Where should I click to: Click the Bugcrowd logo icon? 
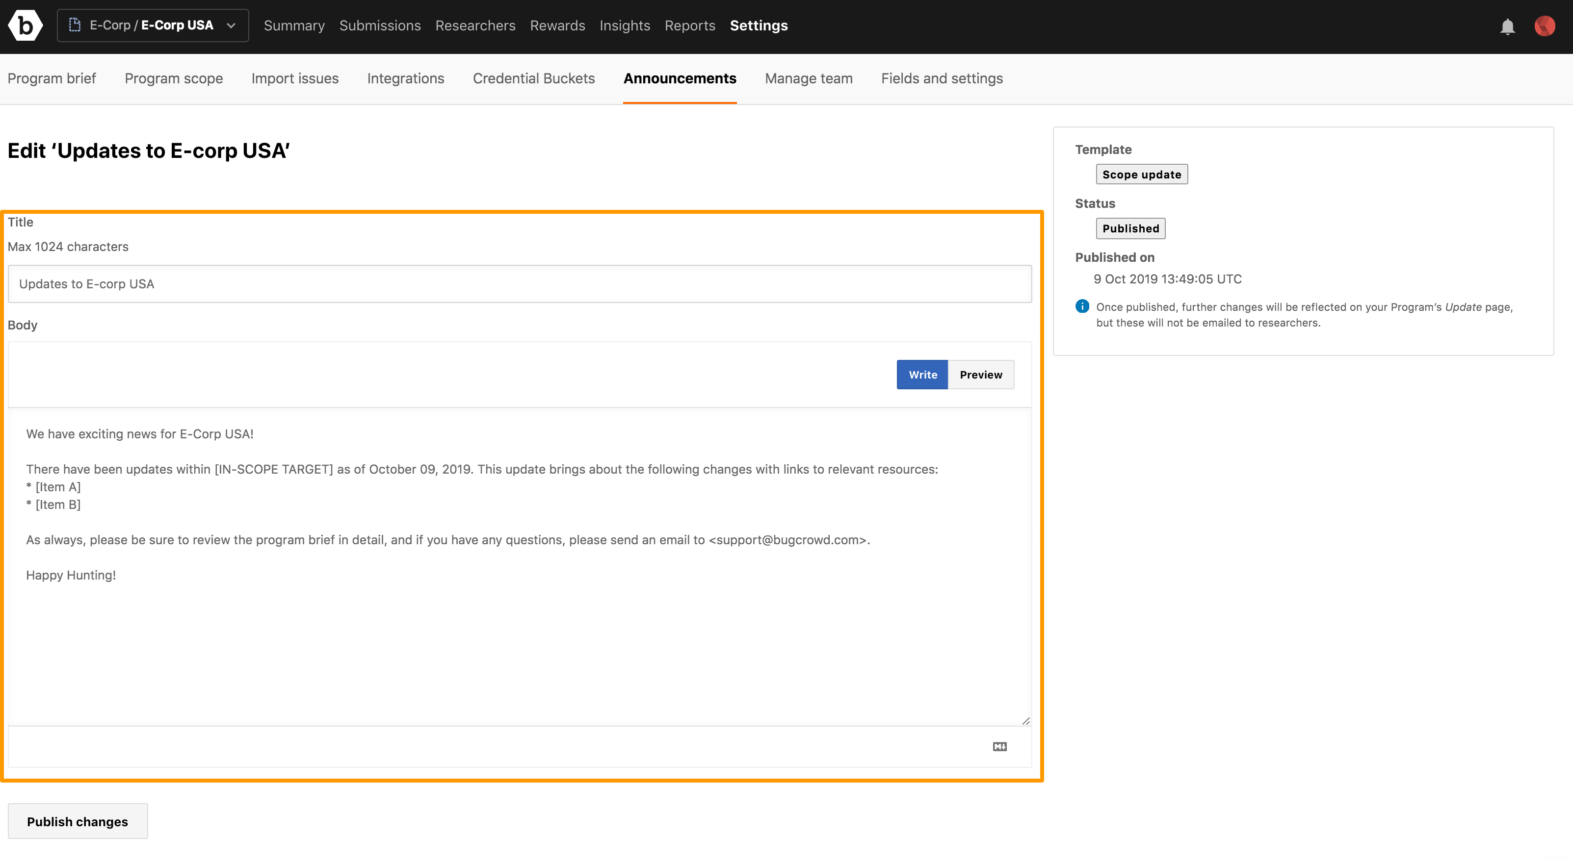click(25, 25)
